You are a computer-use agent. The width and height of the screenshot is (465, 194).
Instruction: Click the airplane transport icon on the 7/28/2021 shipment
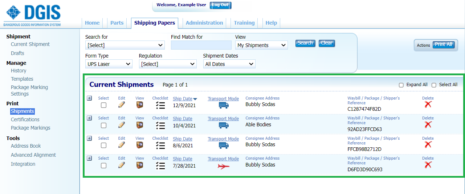pyautogui.click(x=223, y=166)
